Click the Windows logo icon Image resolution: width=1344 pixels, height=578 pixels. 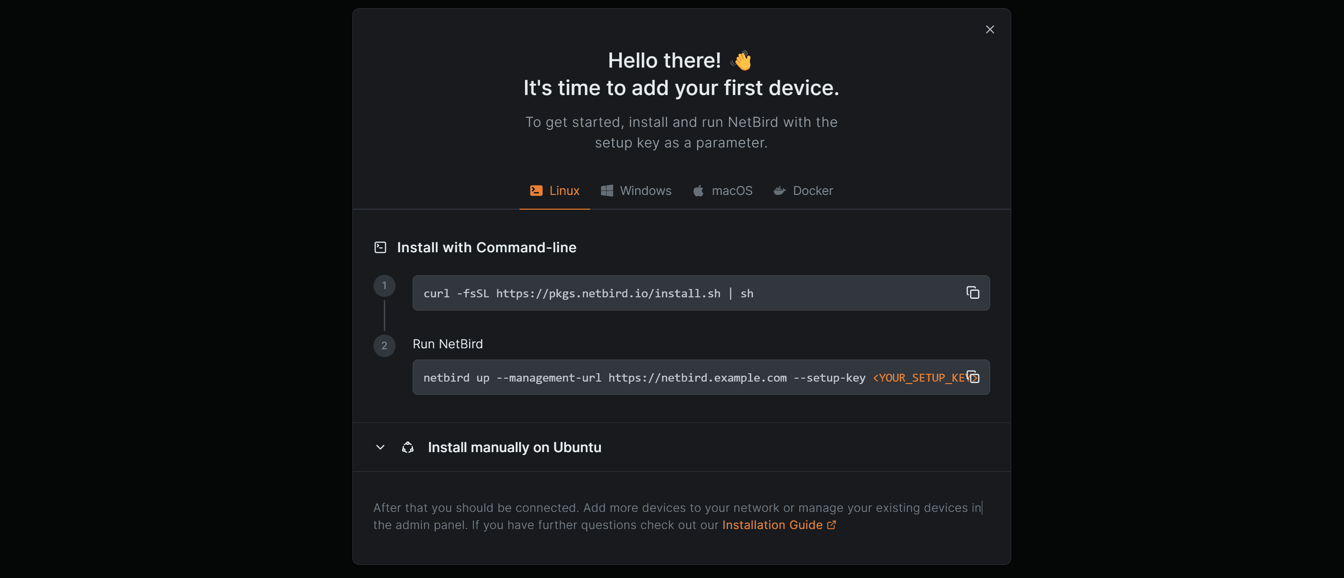click(x=607, y=191)
